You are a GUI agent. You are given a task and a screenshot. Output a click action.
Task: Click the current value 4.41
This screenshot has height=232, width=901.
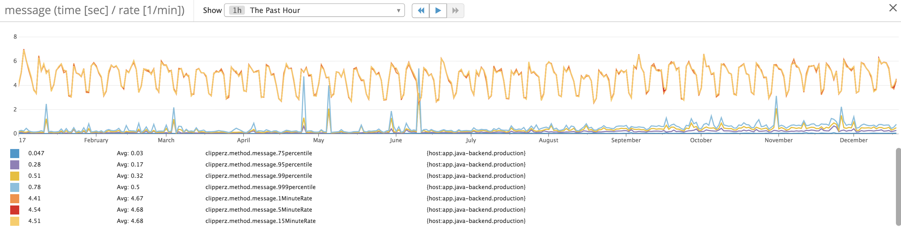coord(35,198)
